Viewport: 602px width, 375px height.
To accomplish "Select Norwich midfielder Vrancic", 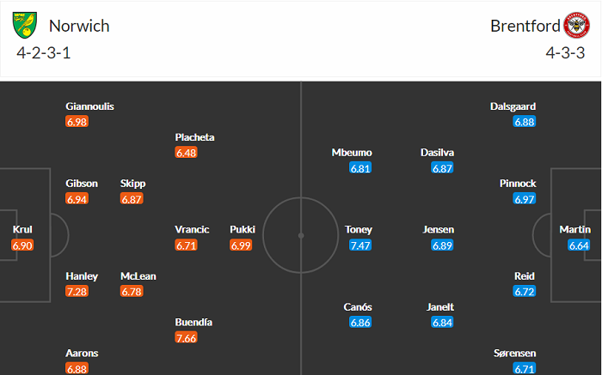I will [193, 229].
